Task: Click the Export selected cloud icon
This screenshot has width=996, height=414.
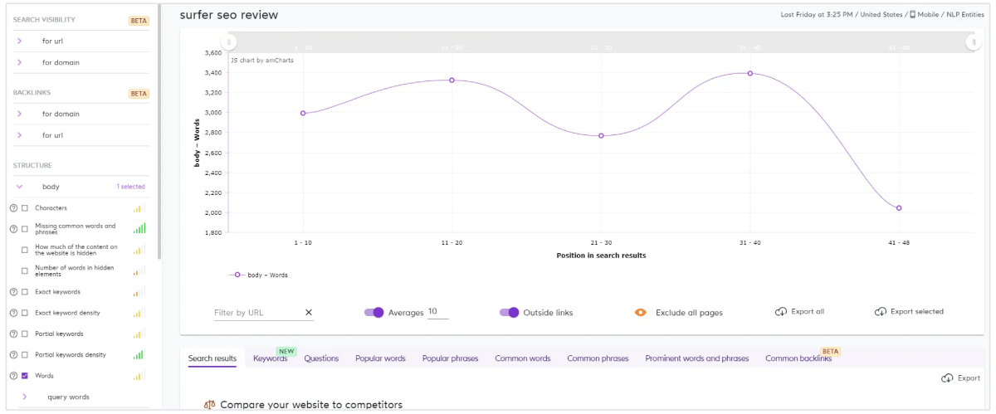Action: (x=881, y=312)
